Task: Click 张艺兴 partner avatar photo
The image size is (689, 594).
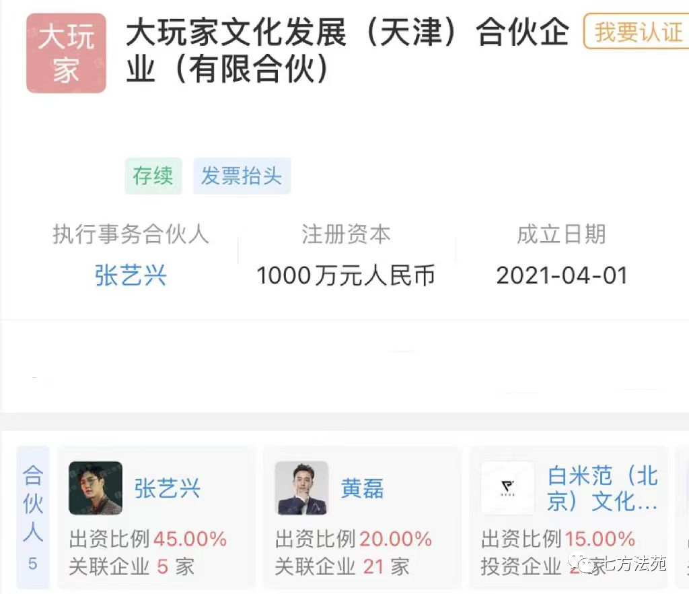Action: pyautogui.click(x=96, y=488)
